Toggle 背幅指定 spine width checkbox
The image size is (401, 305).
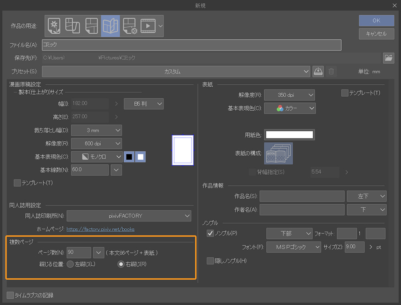[x=252, y=172]
